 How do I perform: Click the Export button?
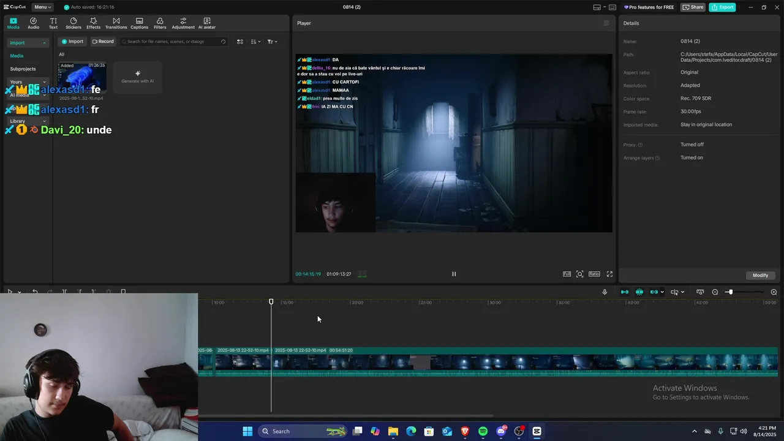[x=722, y=7]
